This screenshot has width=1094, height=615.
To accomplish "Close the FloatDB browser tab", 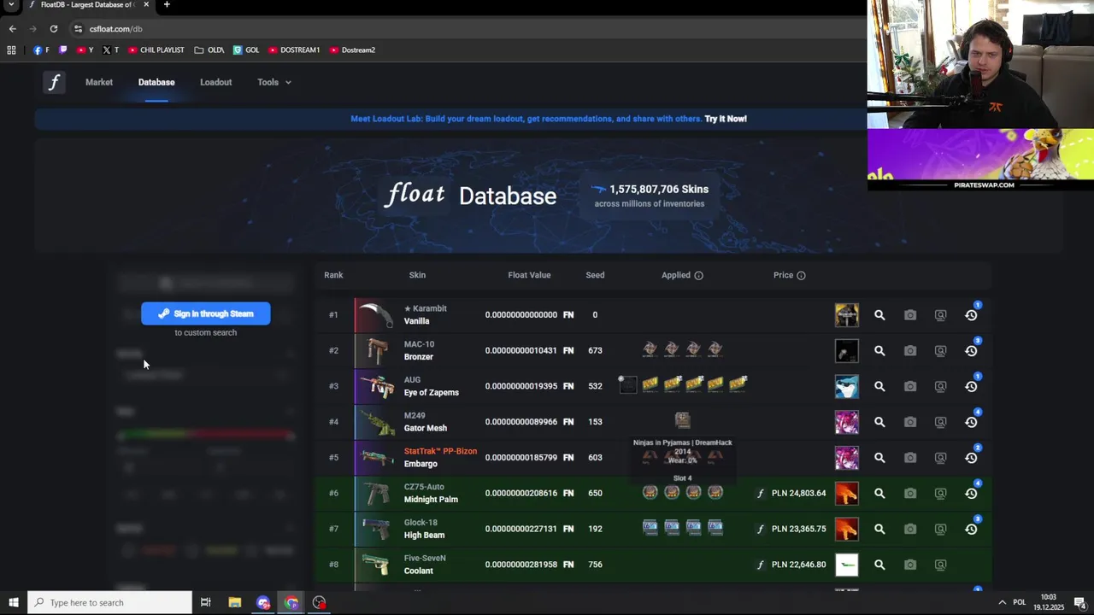I will [x=146, y=4].
